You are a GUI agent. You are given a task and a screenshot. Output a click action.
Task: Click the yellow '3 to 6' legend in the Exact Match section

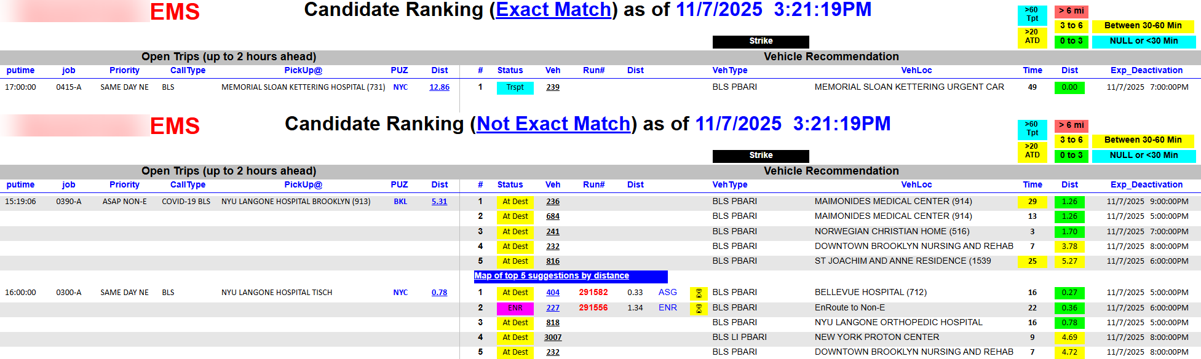[1071, 26]
